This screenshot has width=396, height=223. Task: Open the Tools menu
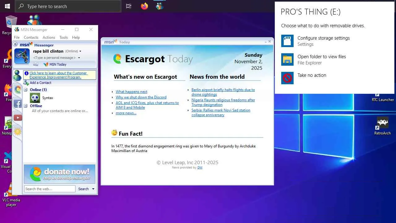coord(63,37)
